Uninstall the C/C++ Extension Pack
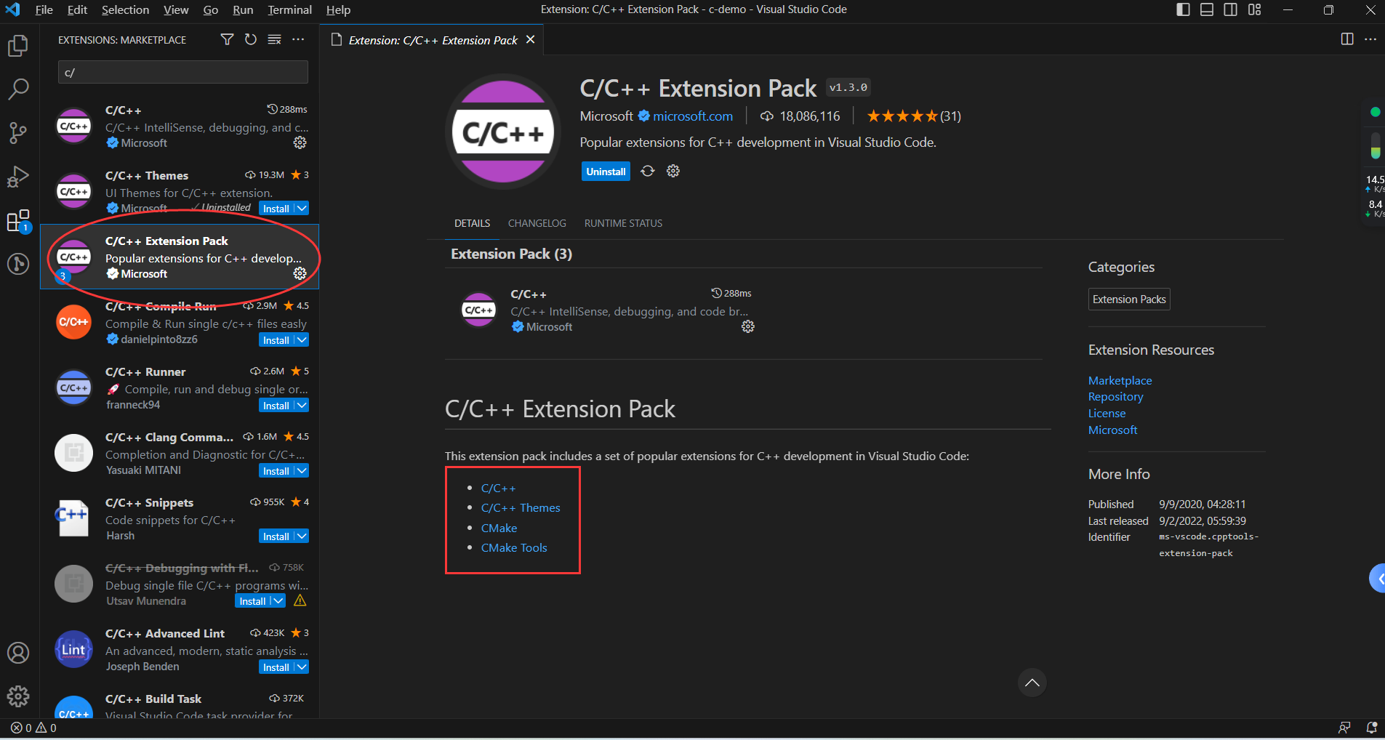Viewport: 1385px width, 740px height. 606,172
